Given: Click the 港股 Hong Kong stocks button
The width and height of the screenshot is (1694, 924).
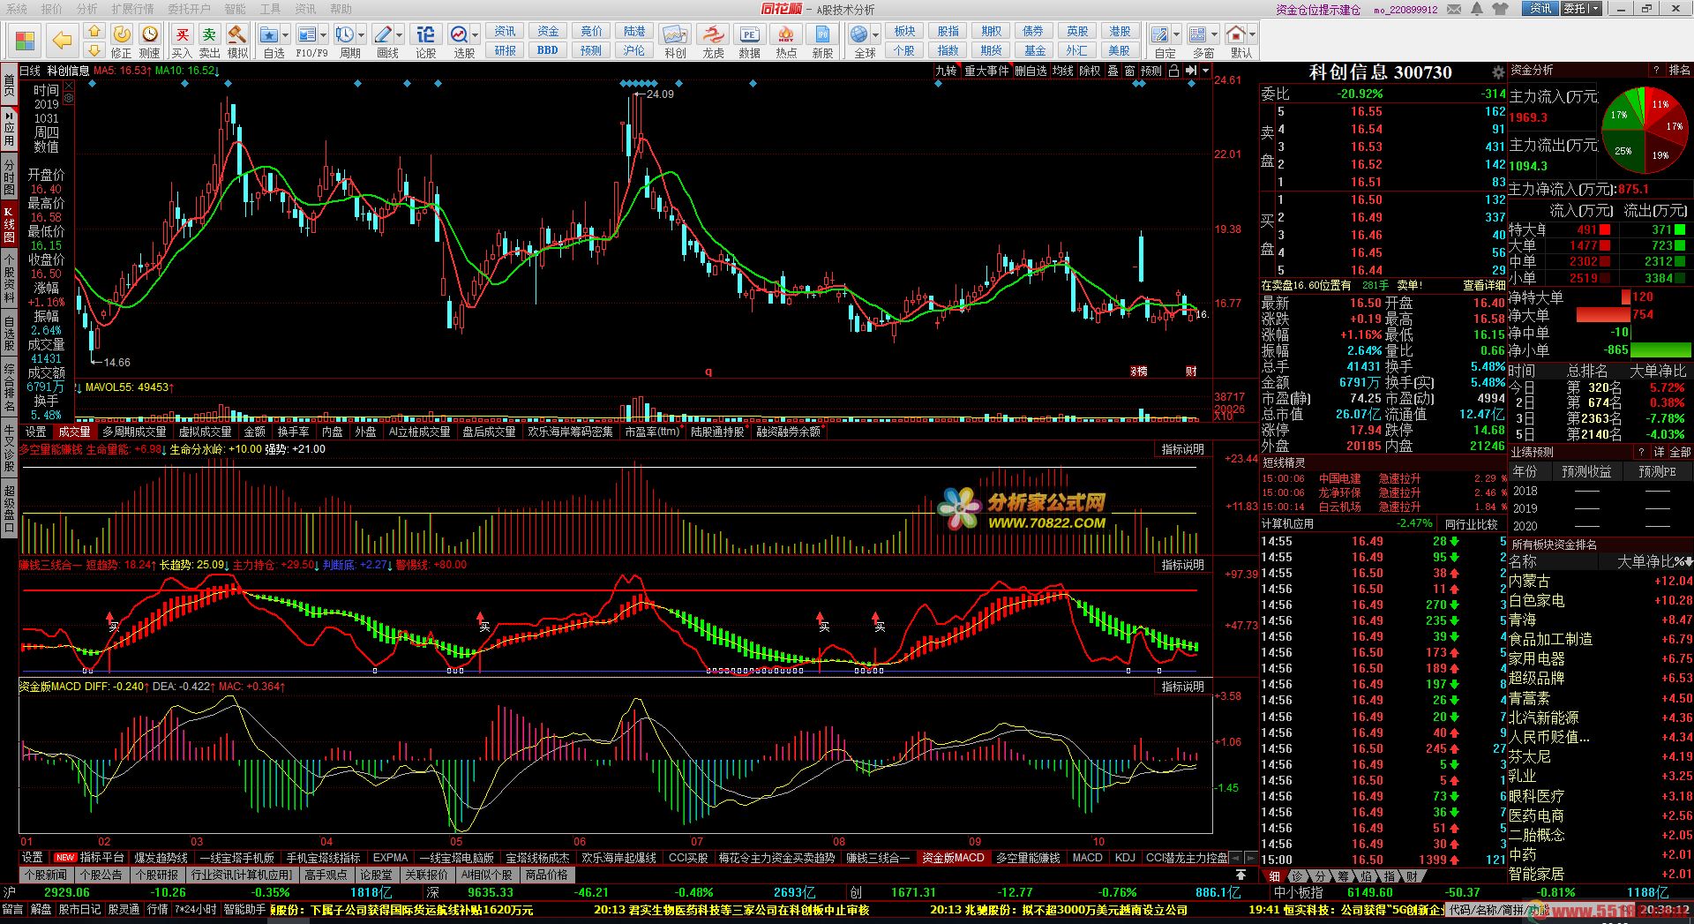Looking at the screenshot, I should (x=1120, y=32).
